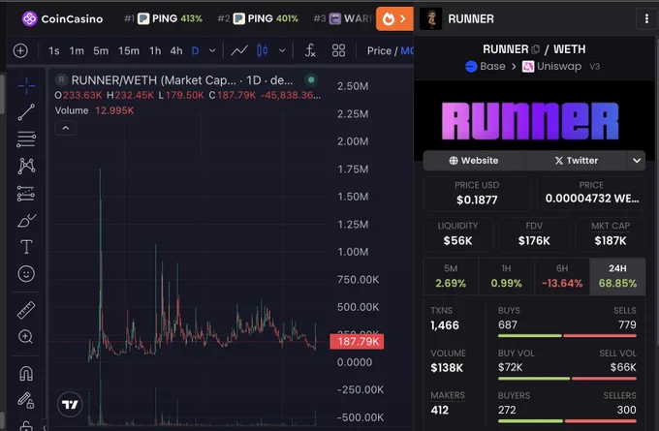659x431 pixels.
Task: Switch to line chart style
Action: click(x=239, y=50)
